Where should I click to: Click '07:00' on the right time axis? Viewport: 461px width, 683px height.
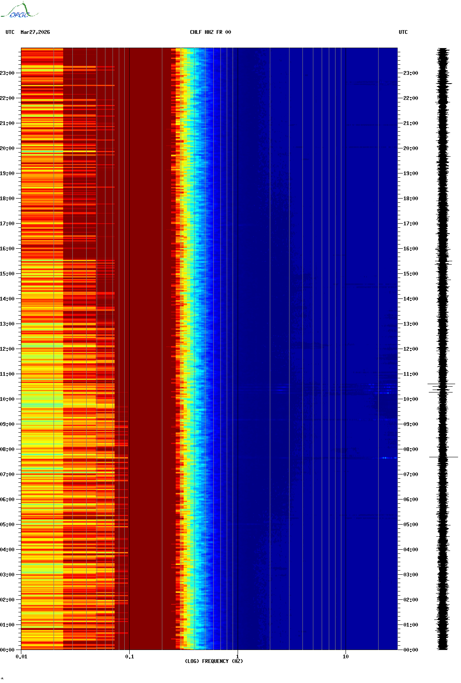(411, 474)
